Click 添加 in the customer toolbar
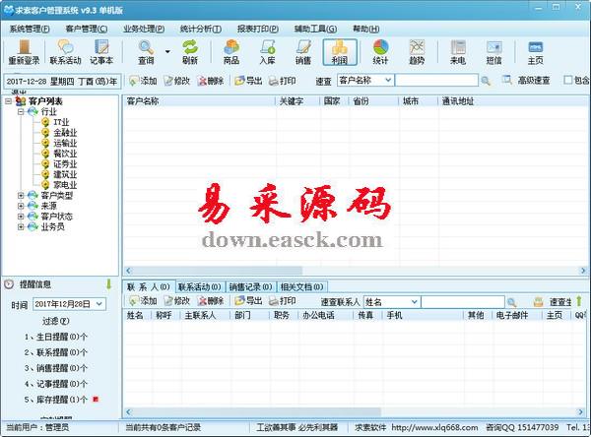 (143, 81)
